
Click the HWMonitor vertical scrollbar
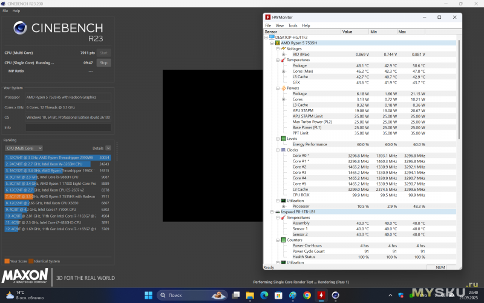[x=459, y=90]
